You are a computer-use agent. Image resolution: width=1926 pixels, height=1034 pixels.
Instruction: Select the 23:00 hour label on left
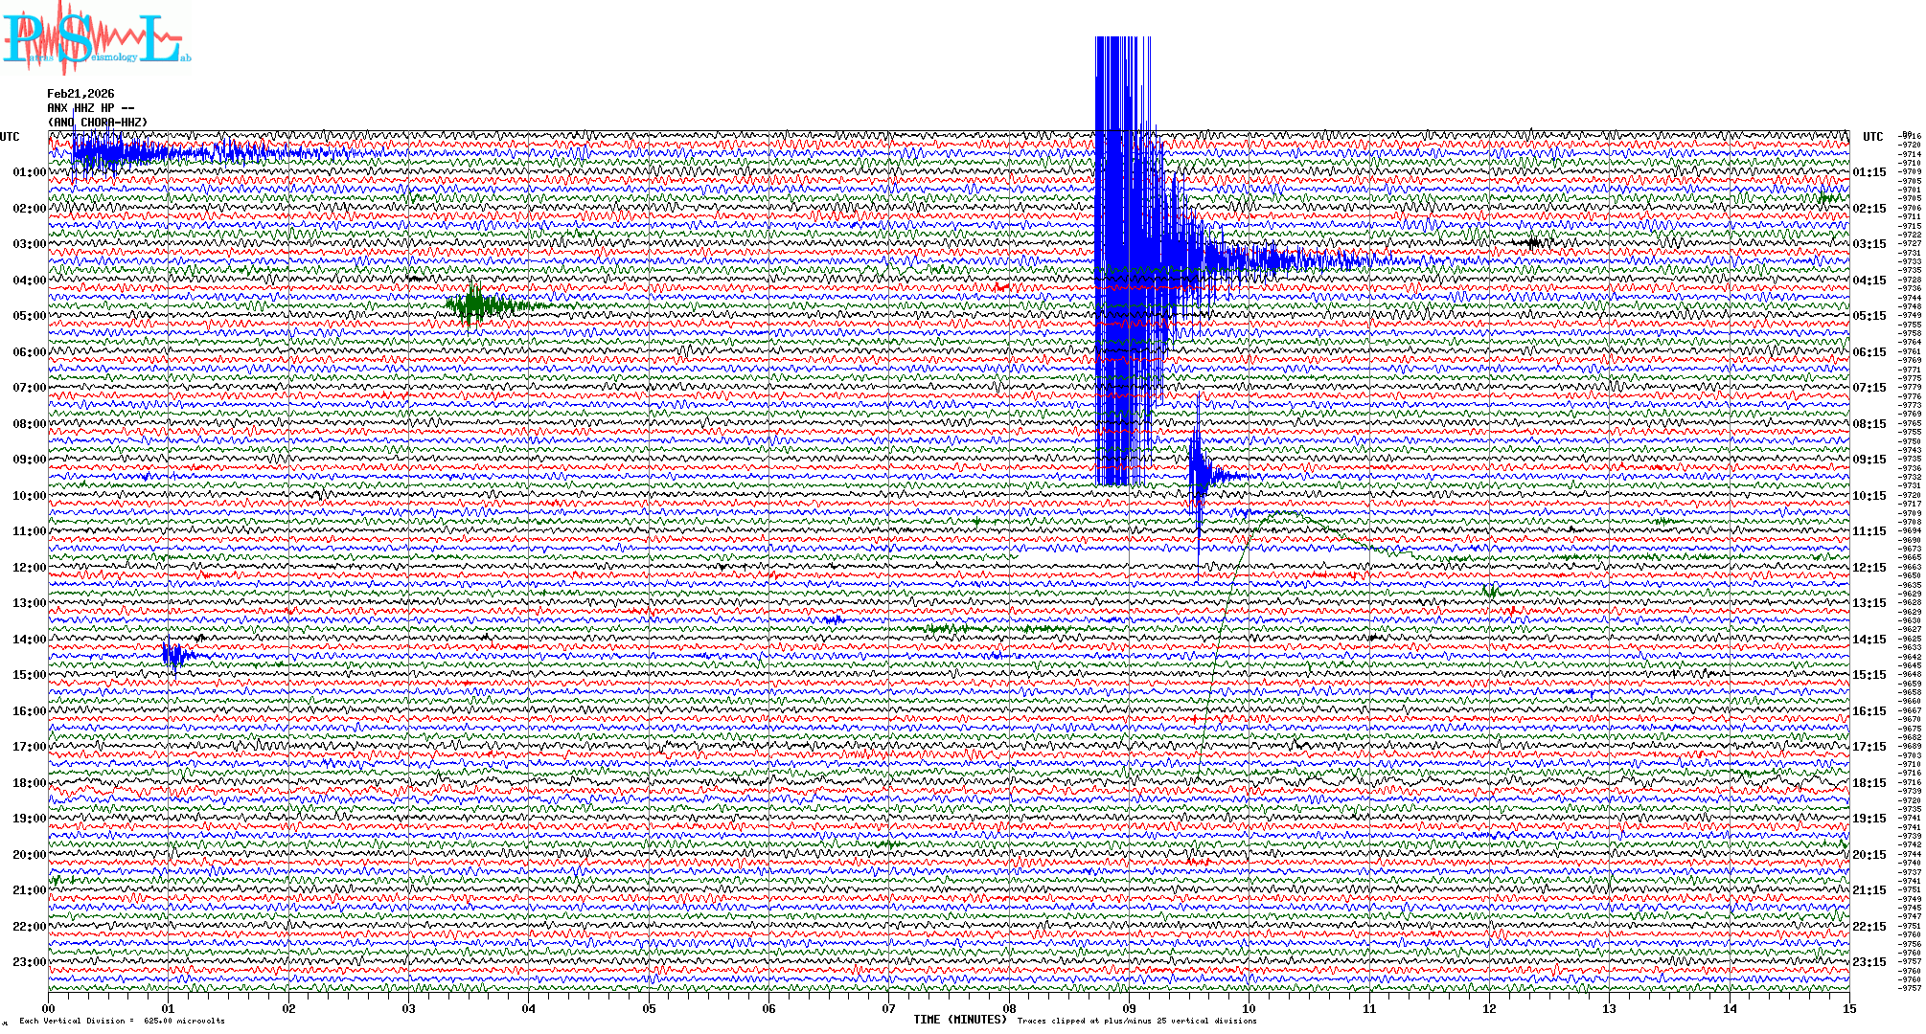point(29,962)
